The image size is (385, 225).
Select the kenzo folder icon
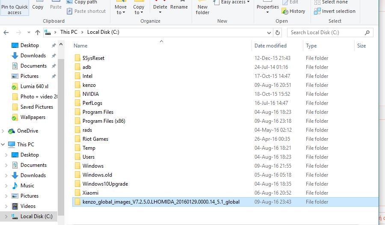coord(77,85)
